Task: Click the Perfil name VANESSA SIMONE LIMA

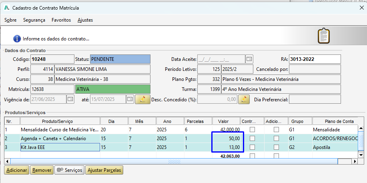Action: (102, 69)
